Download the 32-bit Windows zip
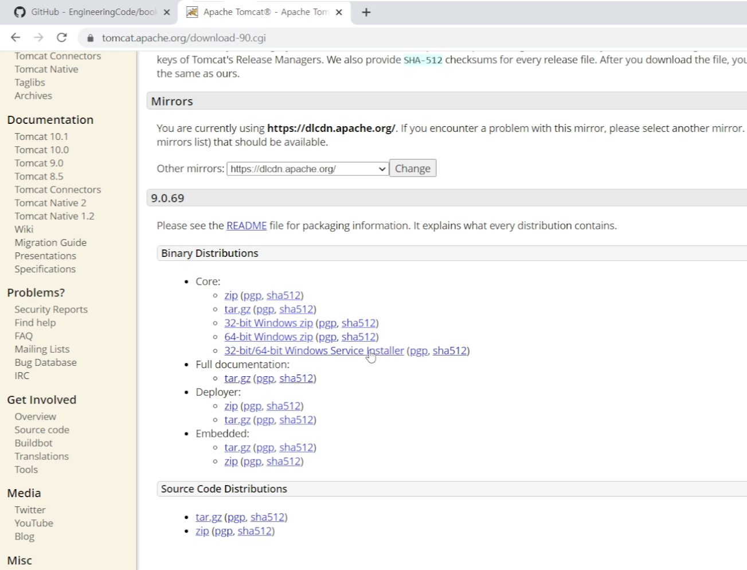Image resolution: width=747 pixels, height=570 pixels. point(268,323)
